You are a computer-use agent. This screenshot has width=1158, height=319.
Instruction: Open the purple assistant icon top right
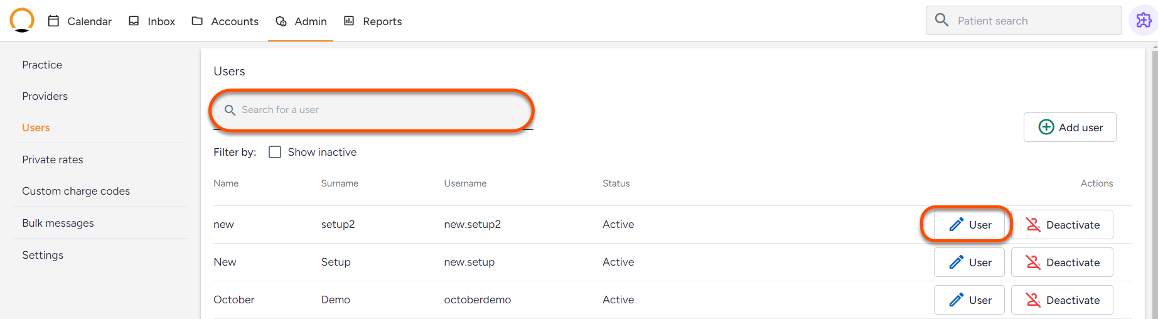point(1144,21)
